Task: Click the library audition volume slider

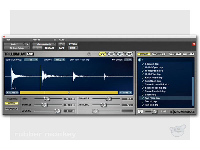Action: click(154, 111)
